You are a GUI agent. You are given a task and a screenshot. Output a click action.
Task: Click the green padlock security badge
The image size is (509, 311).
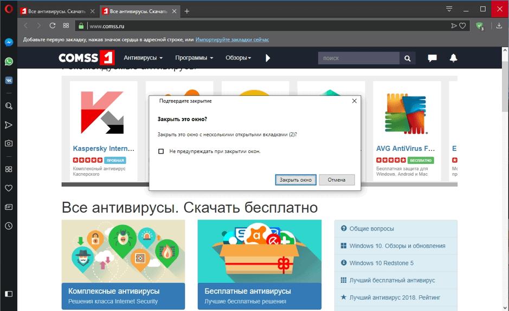(x=81, y=26)
